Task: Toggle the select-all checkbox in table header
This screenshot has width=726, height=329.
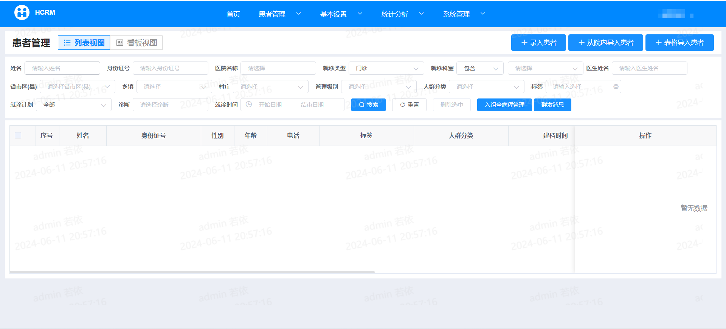Action: pos(18,135)
